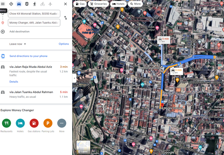Select Driving travel mode
The image size is (224, 155).
[x=19, y=4]
